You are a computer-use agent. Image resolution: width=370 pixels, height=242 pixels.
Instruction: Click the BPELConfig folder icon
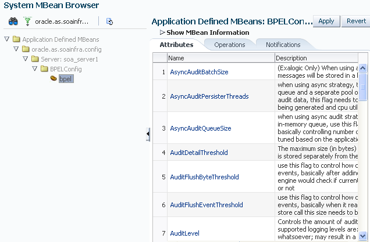coord(44,69)
